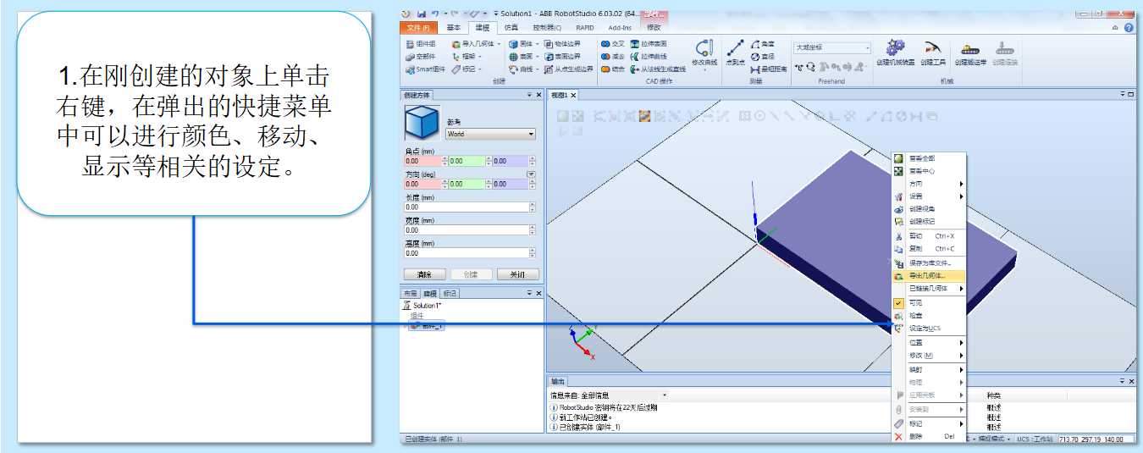Click the 拉伸表面 extrude surface tool
The height and width of the screenshot is (453, 1143).
649,44
